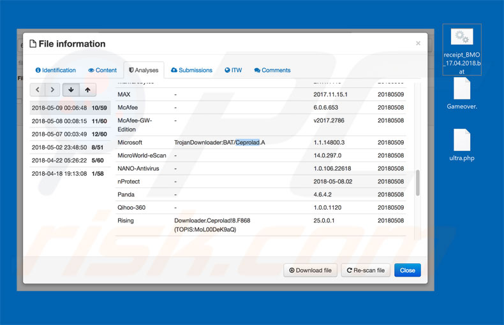The image size is (504, 325).
Task: Click the receipt_BMO_17.04.2018.bat desktop file
Action: click(462, 50)
